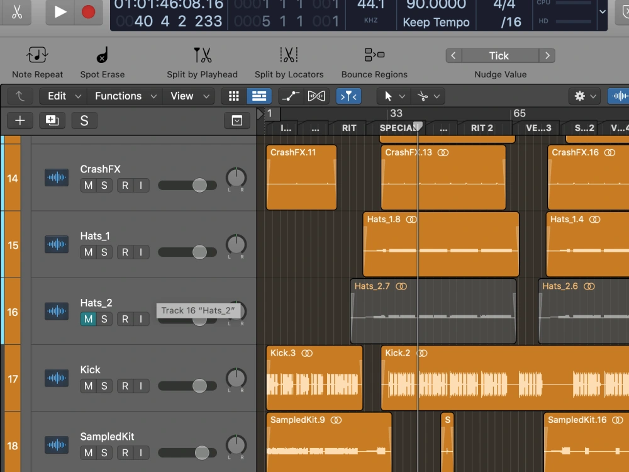The image size is (629, 472).
Task: Toggle the Flex show/hide button
Action: (316, 96)
